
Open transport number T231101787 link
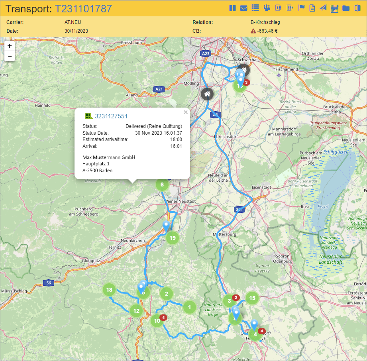pyautogui.click(x=83, y=9)
